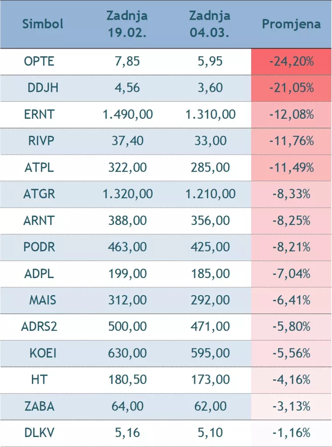This screenshot has height=447, width=332.
Task: Select the DDJH symbol cell
Action: pos(43,88)
